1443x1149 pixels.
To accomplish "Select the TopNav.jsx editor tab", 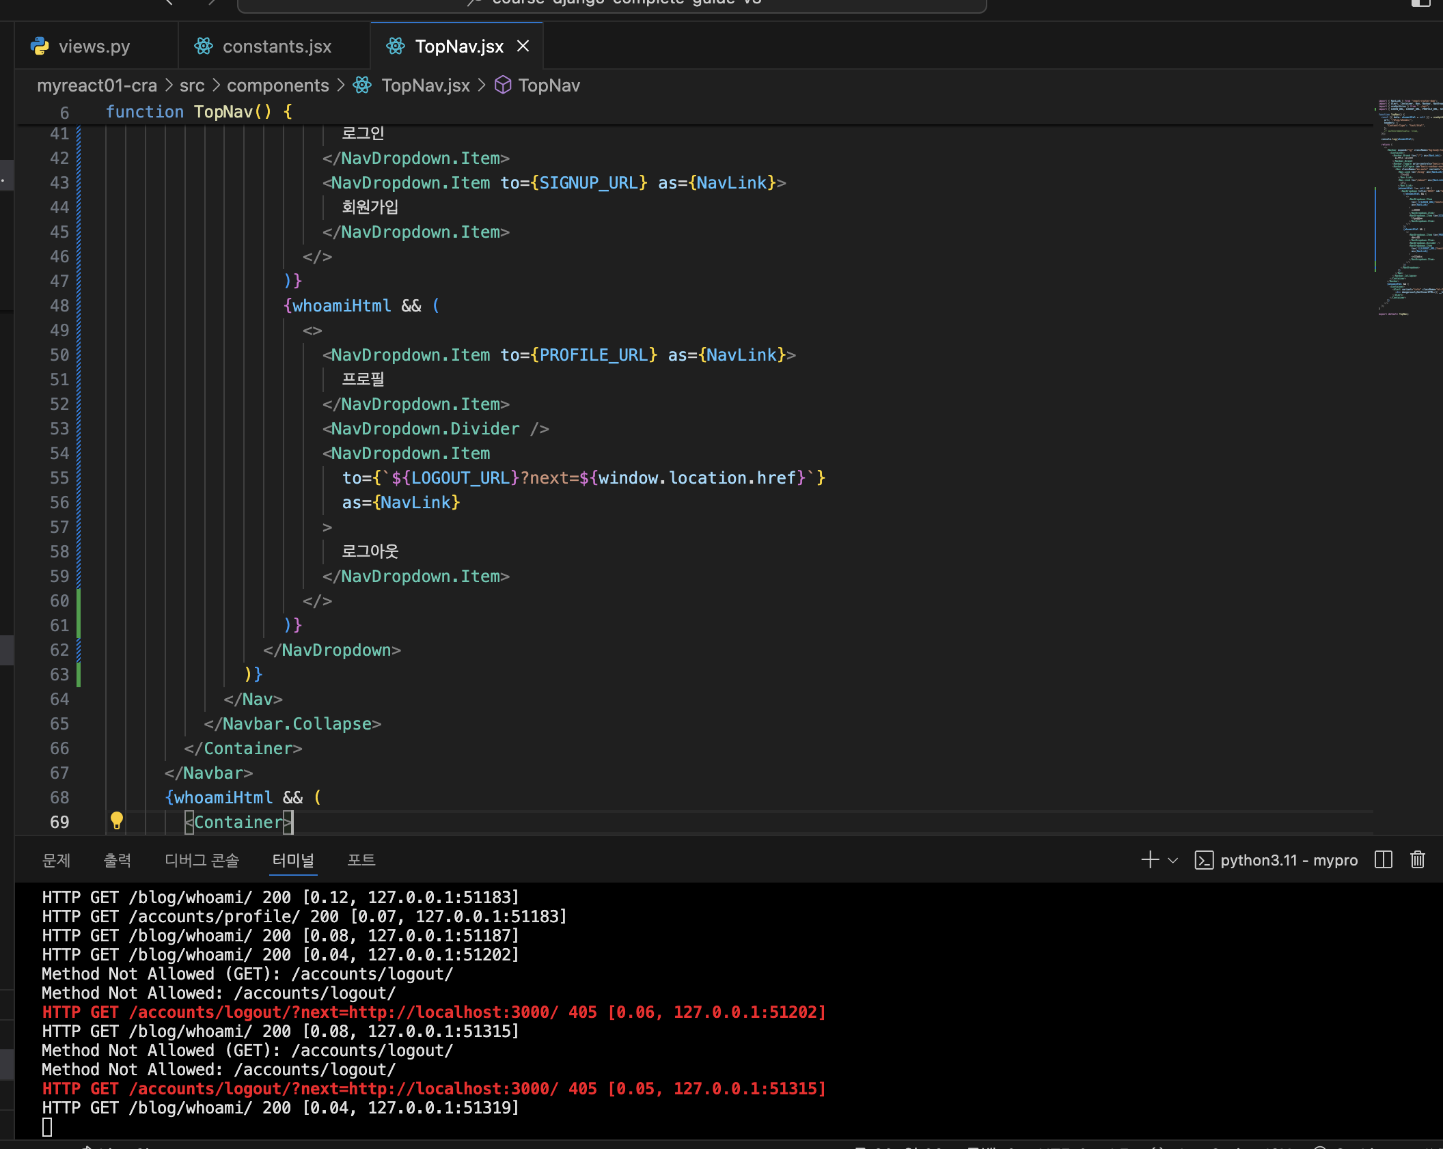I will 458,46.
